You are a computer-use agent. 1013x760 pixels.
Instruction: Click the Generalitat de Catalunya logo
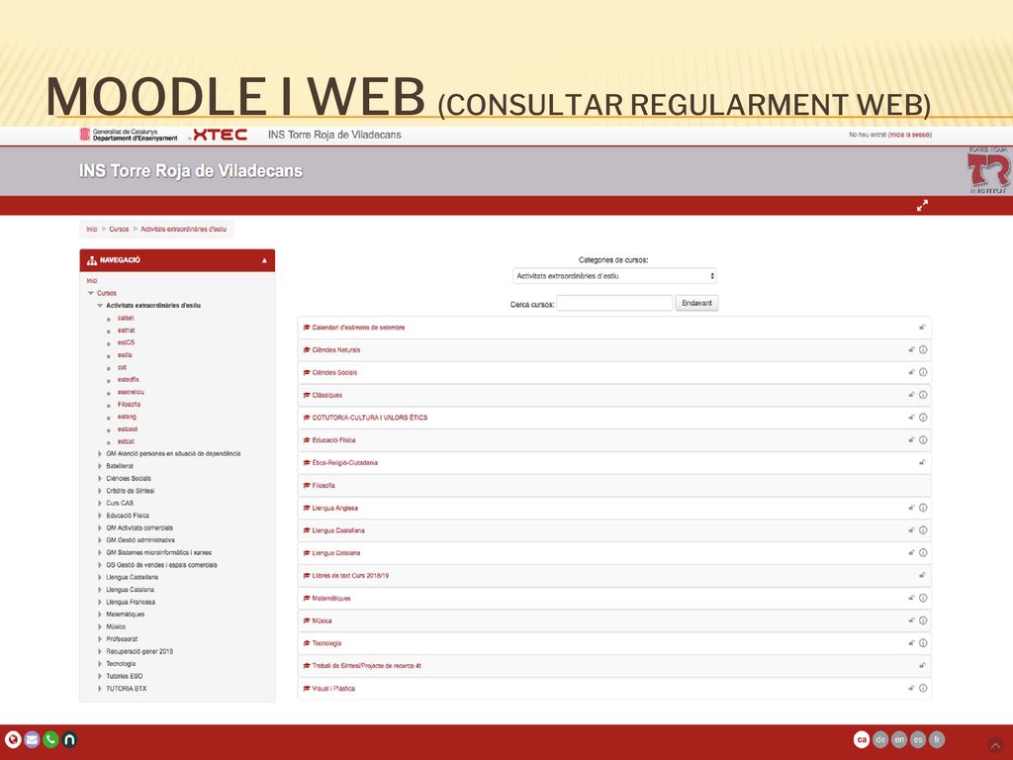tap(129, 135)
